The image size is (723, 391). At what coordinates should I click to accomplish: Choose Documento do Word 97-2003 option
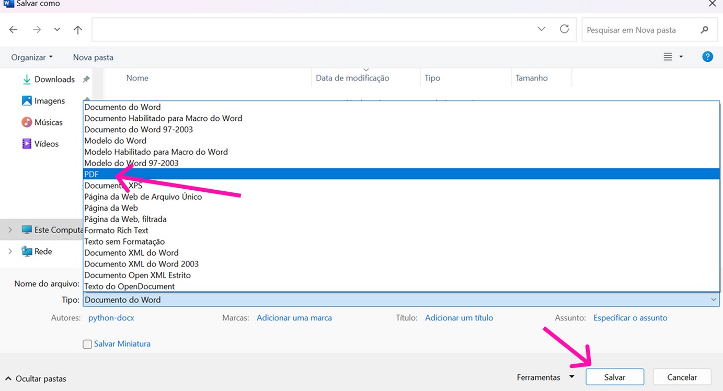401,129
